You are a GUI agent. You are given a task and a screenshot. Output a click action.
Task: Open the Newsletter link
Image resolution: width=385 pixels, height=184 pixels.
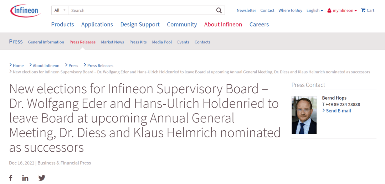coord(246,10)
